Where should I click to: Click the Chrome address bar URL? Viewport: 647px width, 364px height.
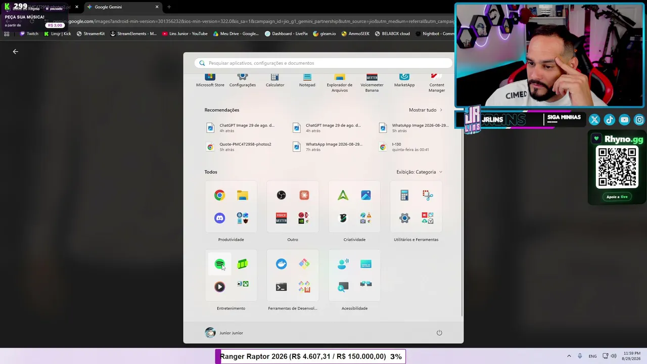tap(253, 21)
